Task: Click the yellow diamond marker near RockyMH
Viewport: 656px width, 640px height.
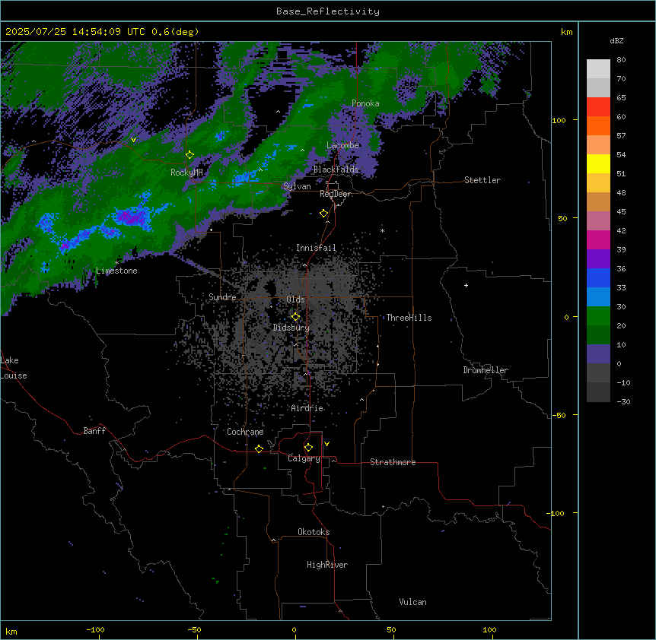Action: click(189, 155)
